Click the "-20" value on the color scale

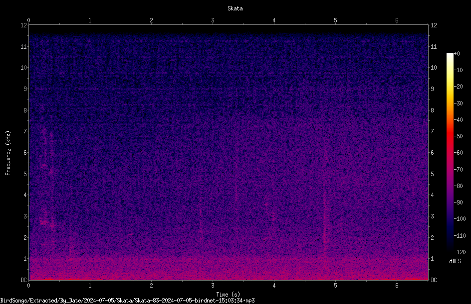(458, 87)
